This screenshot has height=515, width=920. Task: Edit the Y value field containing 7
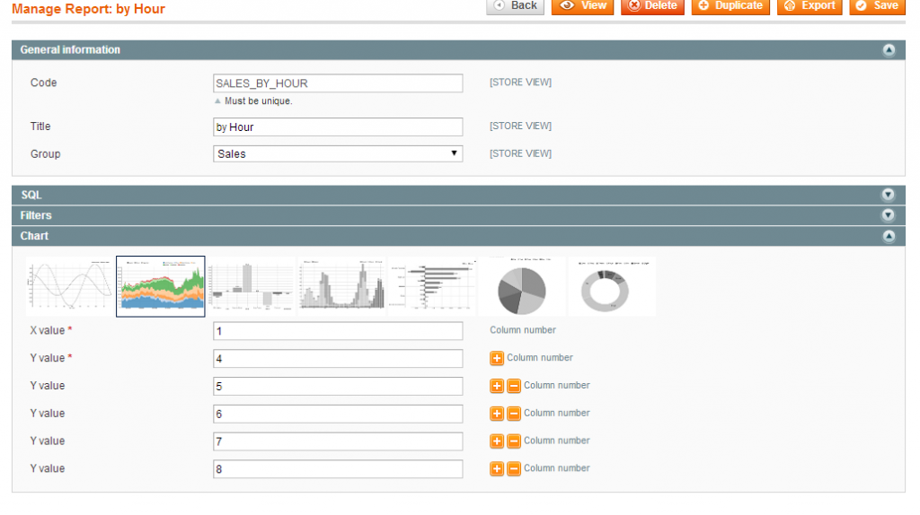338,441
